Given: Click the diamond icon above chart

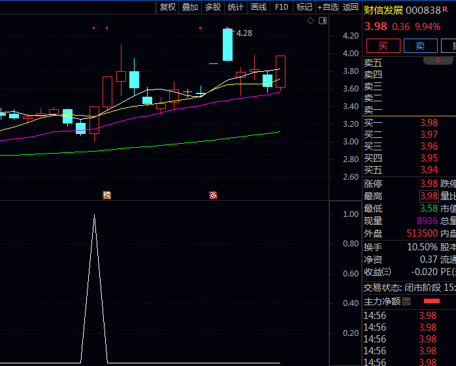Looking at the screenshot, I should [310, 21].
